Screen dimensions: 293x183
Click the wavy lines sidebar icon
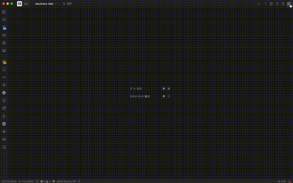point(4,77)
